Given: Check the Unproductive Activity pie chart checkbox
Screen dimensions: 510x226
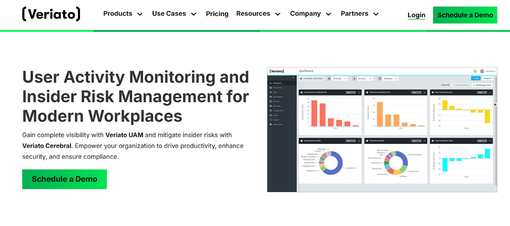Looking at the screenshot, I should pyautogui.click(x=302, y=141).
